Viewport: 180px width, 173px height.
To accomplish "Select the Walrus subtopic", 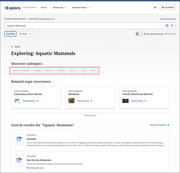I will [x=93, y=70].
